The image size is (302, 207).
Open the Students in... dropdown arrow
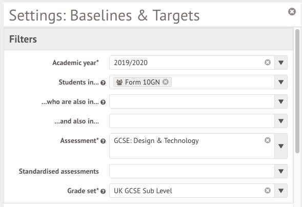(281, 82)
